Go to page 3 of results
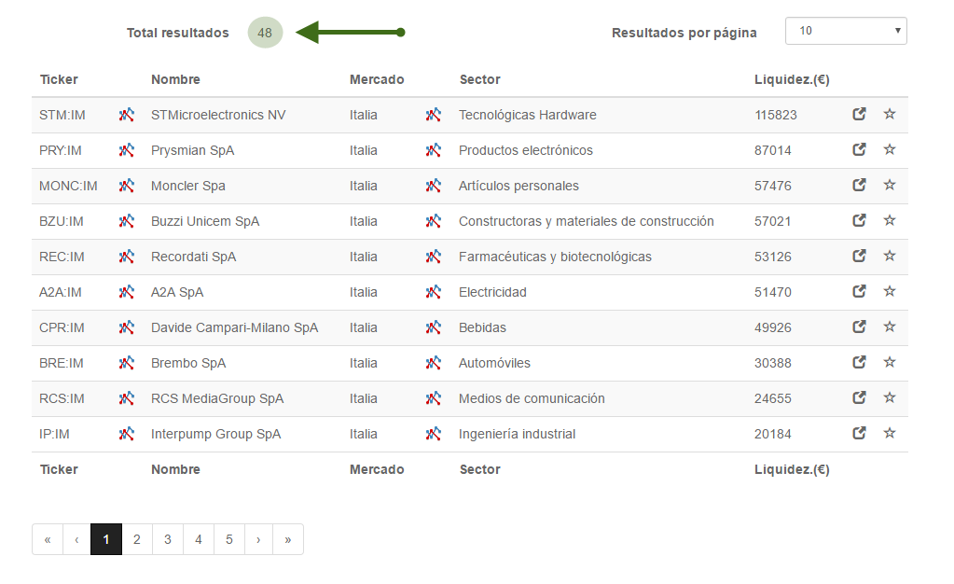 [x=168, y=539]
